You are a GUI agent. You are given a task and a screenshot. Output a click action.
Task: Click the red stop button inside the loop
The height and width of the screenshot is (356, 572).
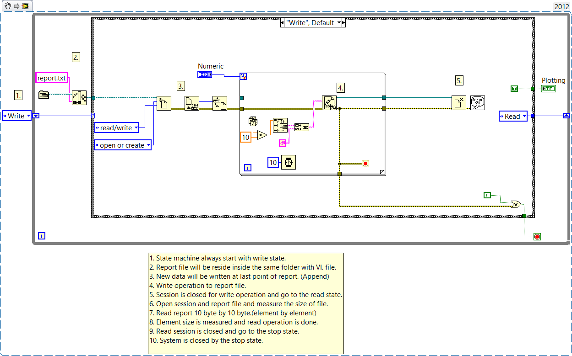365,163
